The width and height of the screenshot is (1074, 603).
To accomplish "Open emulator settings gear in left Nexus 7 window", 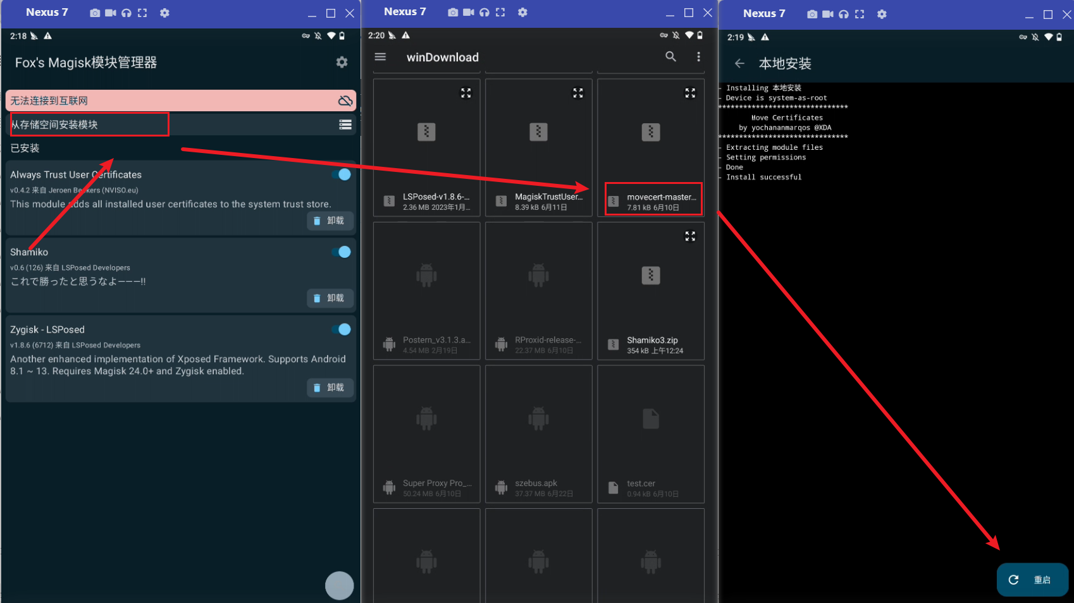I will pyautogui.click(x=164, y=13).
